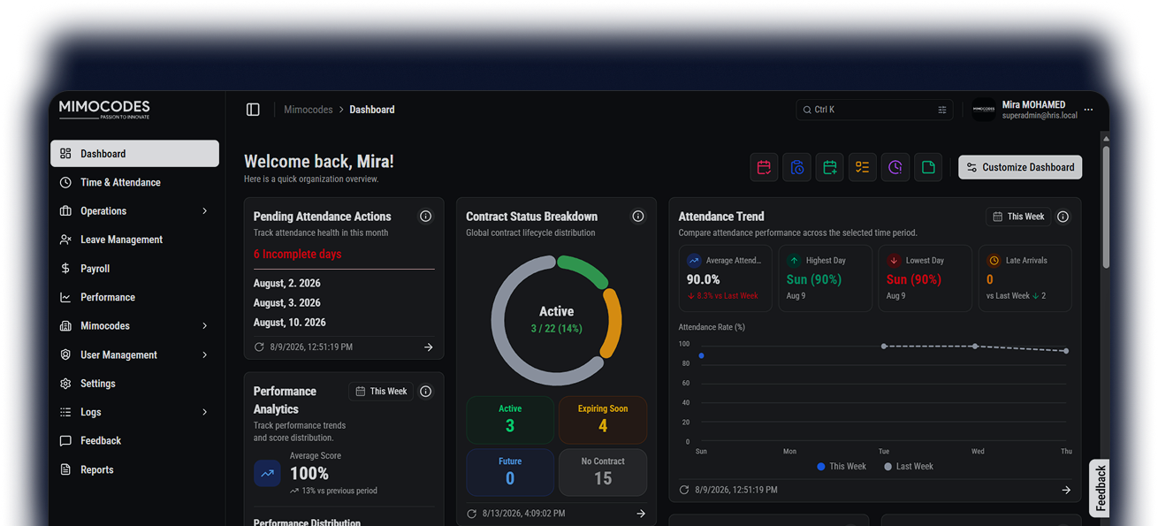Click the Lowest Day down-arrow icon

[894, 261]
